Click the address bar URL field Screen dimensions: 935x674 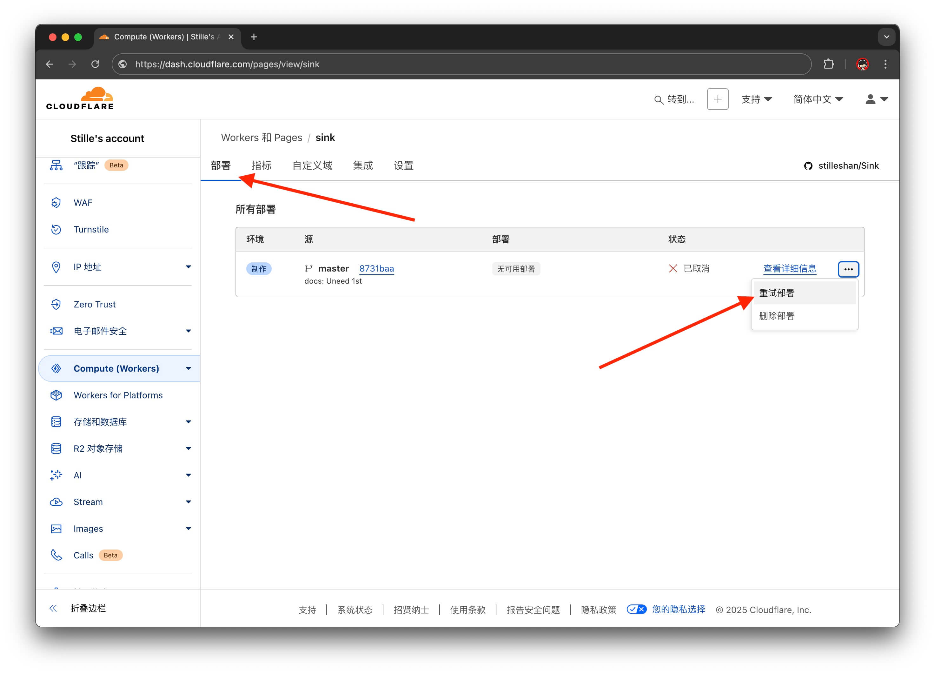[x=462, y=64]
